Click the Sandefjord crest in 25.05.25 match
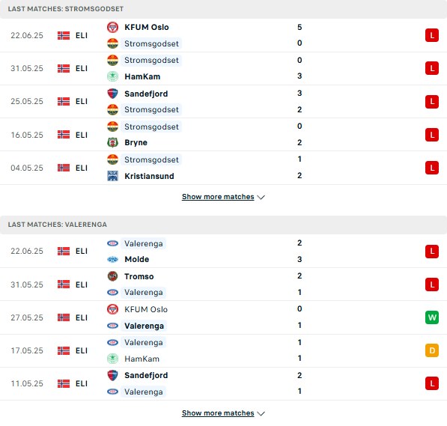This screenshot has height=426, width=447. pos(112,94)
